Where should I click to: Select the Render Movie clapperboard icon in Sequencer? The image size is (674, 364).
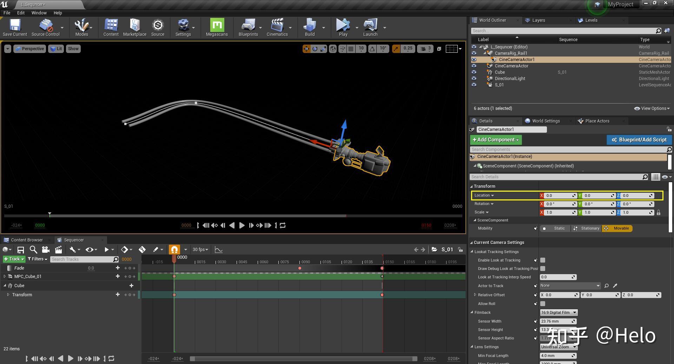(x=58, y=250)
